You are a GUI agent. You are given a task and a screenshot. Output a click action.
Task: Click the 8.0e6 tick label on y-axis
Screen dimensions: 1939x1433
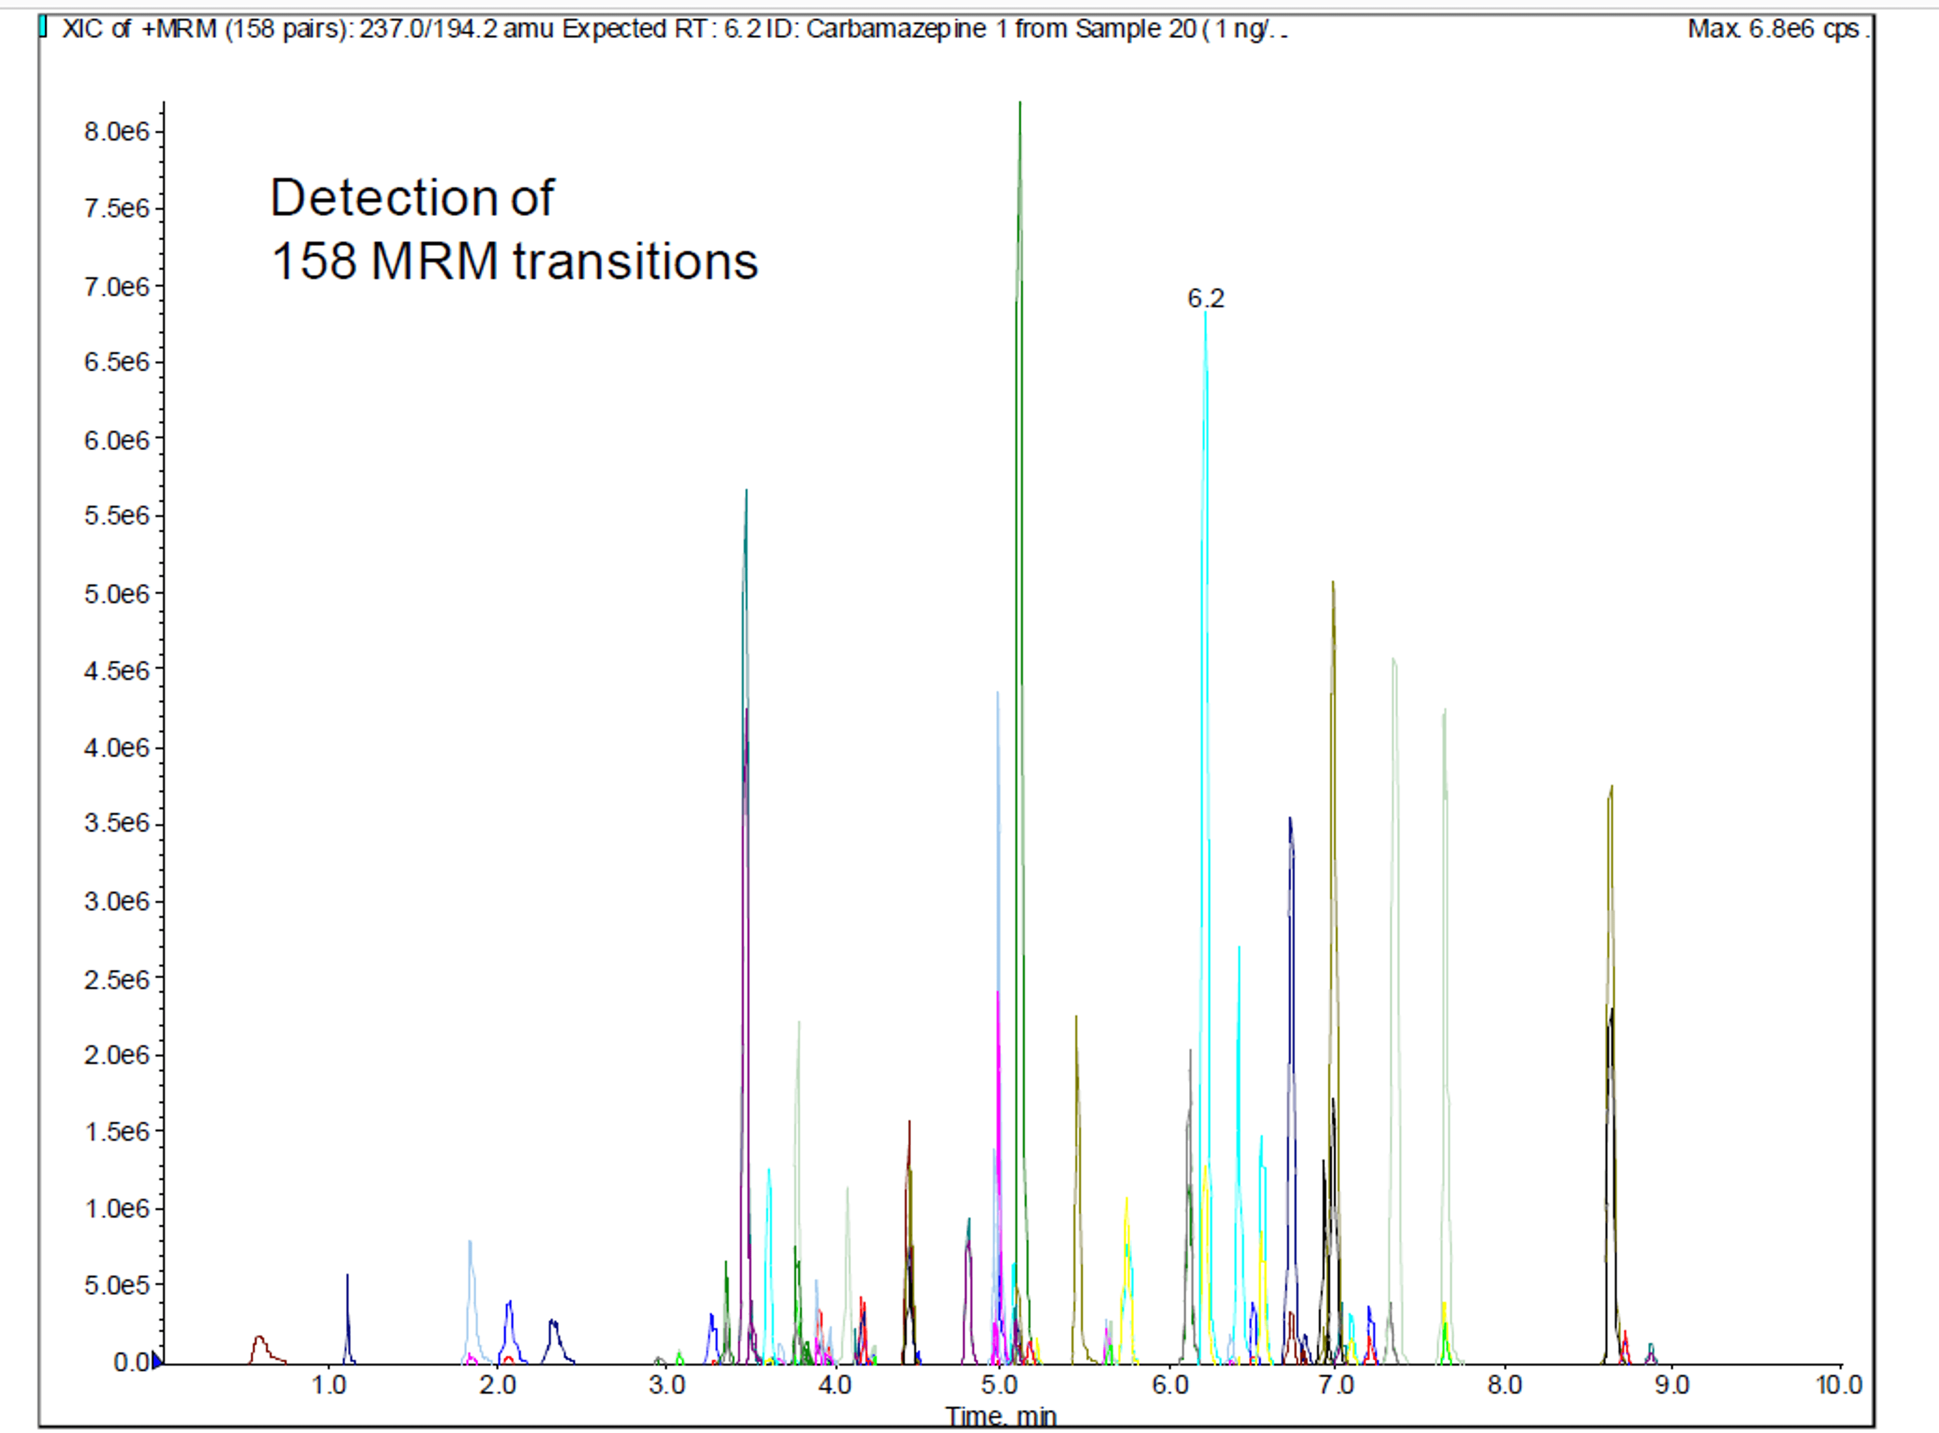pyautogui.click(x=117, y=132)
